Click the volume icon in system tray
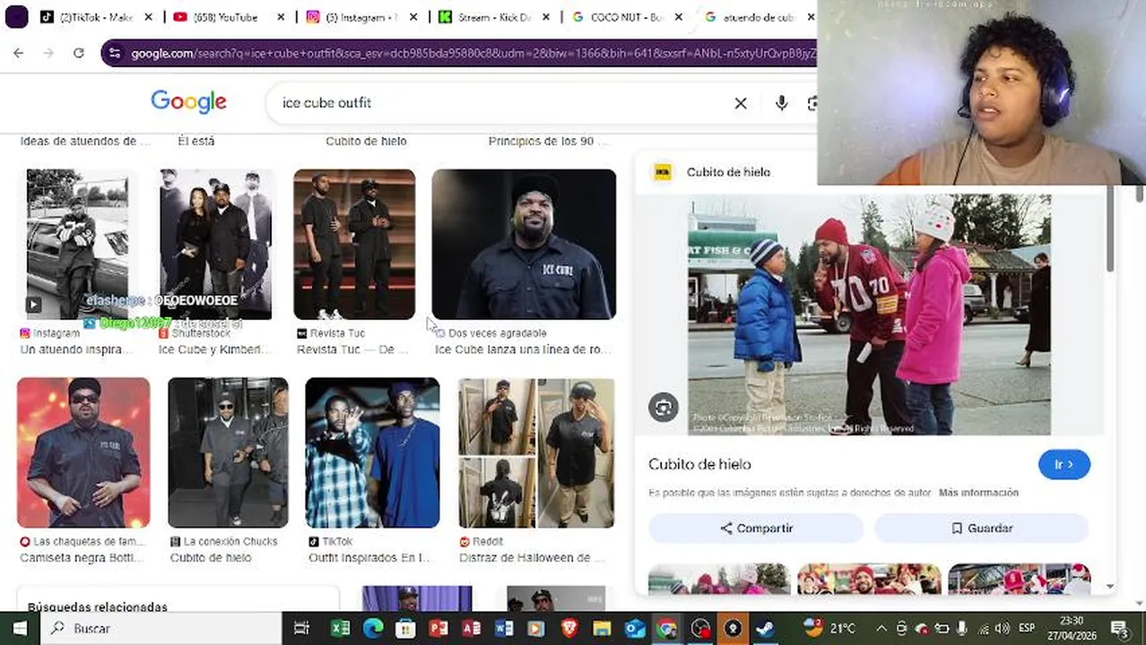The image size is (1146, 645). click(1003, 629)
